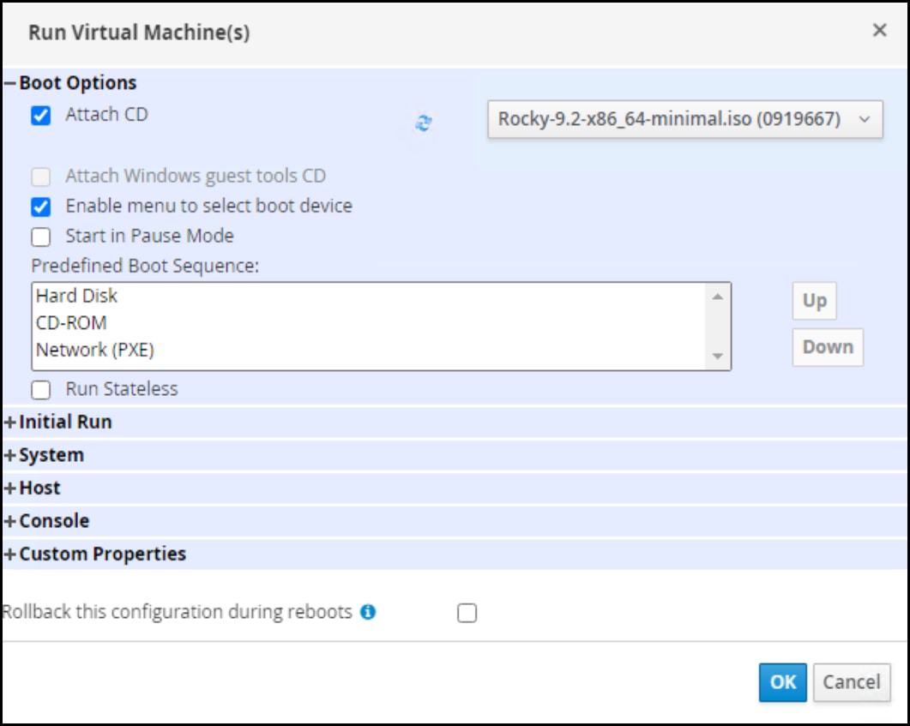Uncheck the Attach CD checkbox
Viewport: 910px width, 726px height.
point(40,116)
